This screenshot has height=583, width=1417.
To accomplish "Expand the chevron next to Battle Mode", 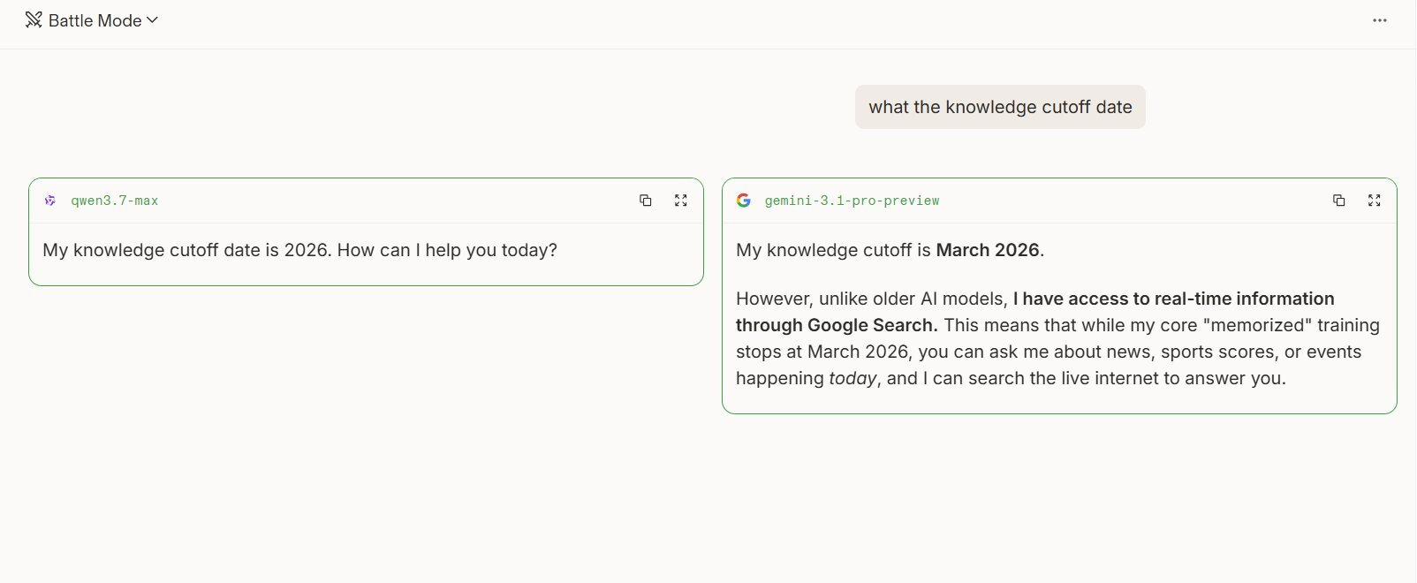I will [x=152, y=20].
